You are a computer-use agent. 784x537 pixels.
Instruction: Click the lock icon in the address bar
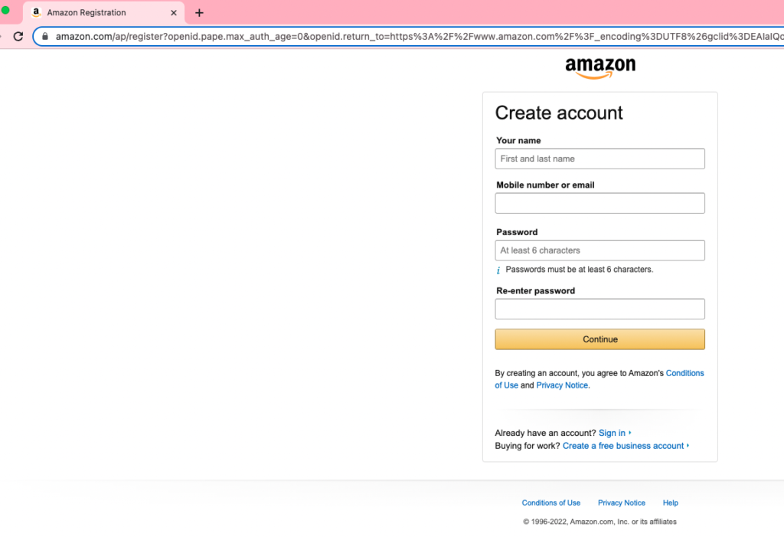tap(45, 37)
